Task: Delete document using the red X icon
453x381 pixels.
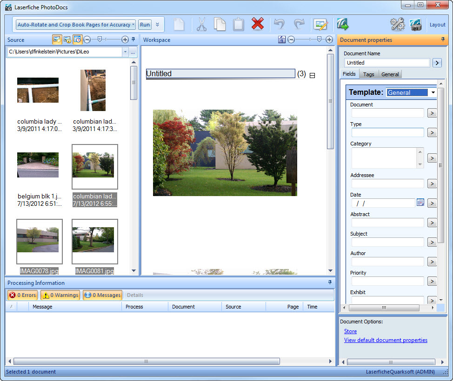Action: tap(258, 24)
